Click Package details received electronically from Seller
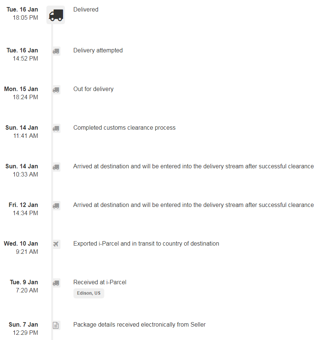This screenshot has width=328, height=340. (x=140, y=325)
